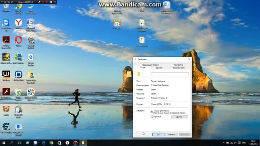Select the Yandex browser desktop shortcut
Screen dimensions: 260x146
[18, 24]
